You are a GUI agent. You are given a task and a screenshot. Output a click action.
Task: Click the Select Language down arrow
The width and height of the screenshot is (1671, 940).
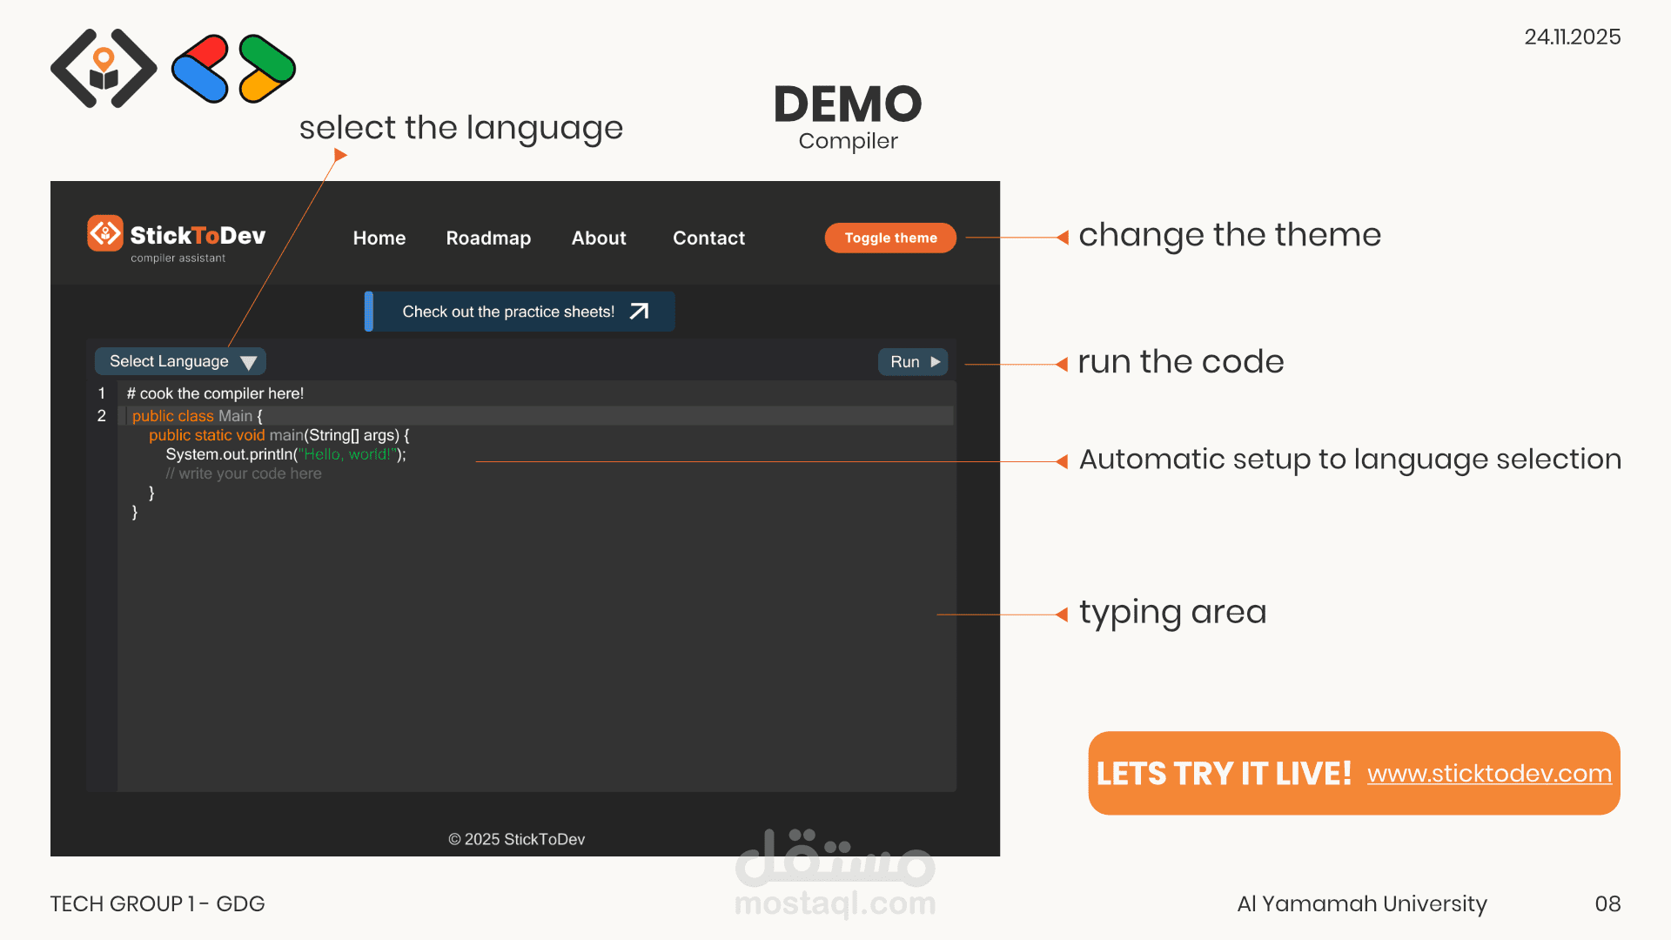point(248,362)
